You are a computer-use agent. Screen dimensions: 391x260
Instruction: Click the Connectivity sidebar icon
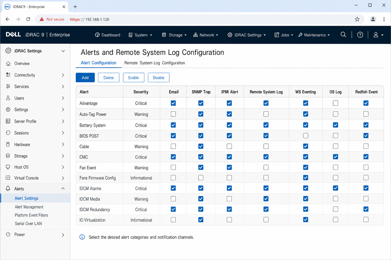coord(8,75)
